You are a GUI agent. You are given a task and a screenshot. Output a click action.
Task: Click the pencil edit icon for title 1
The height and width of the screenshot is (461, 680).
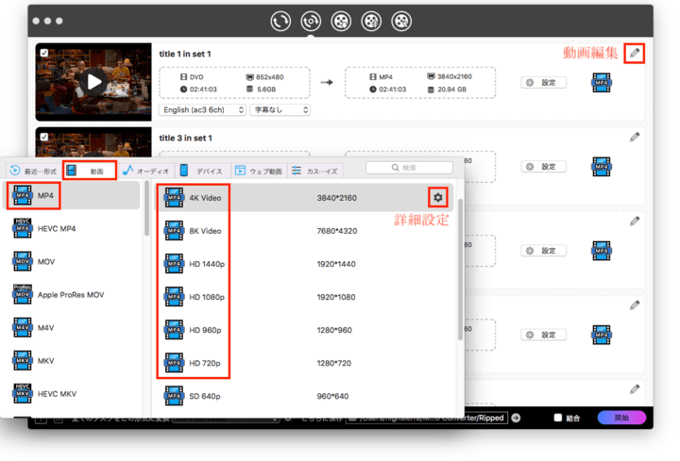(635, 54)
